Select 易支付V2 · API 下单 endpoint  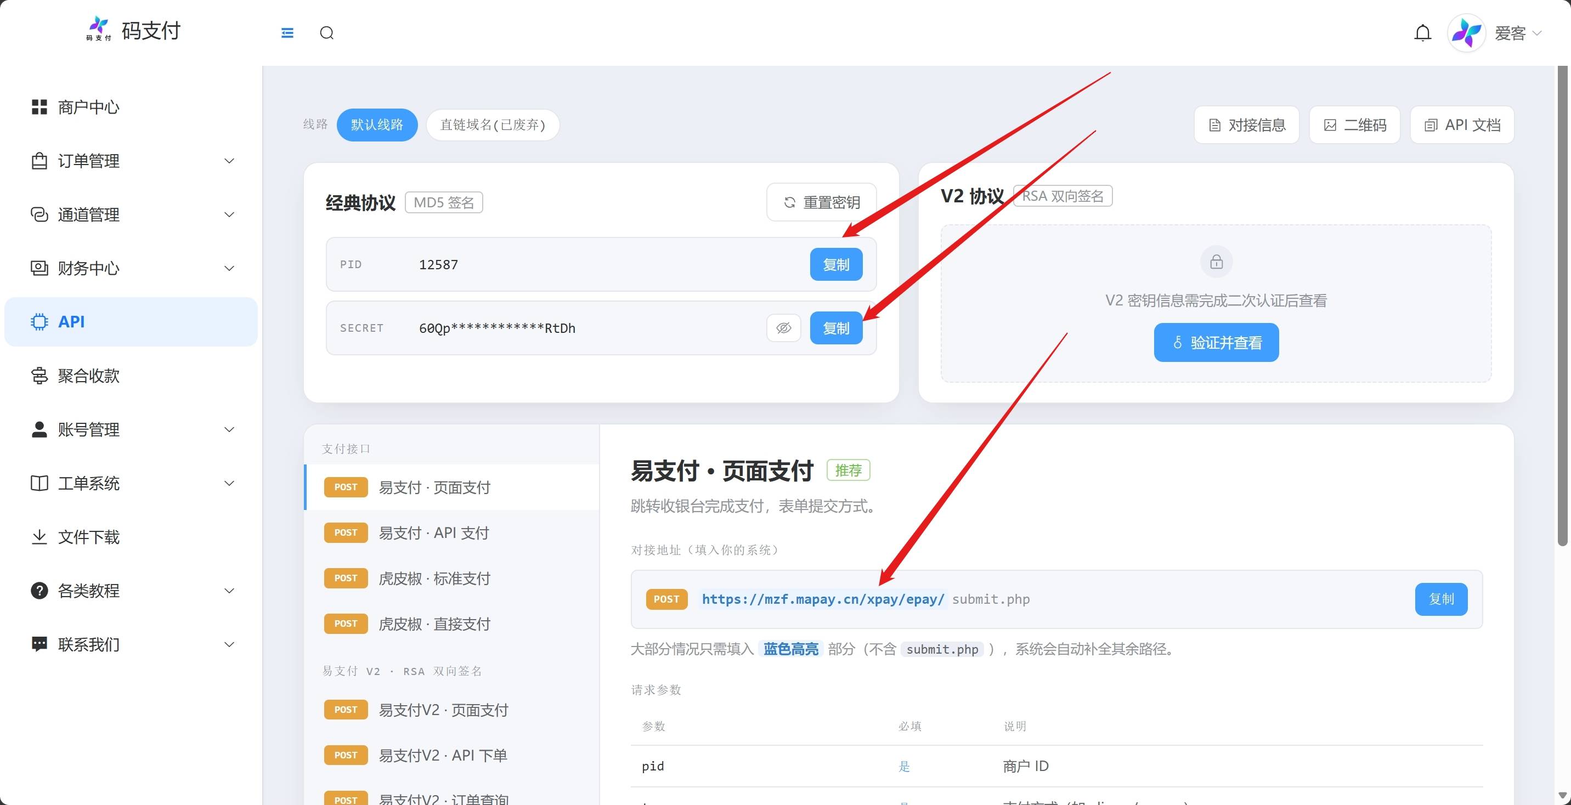point(452,756)
